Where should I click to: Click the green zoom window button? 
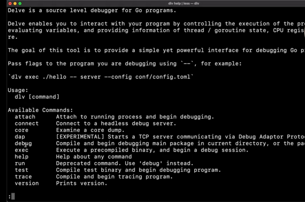(x=20, y=3)
